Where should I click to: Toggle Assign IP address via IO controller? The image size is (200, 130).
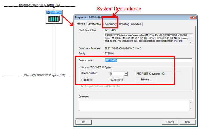[x=82, y=86]
